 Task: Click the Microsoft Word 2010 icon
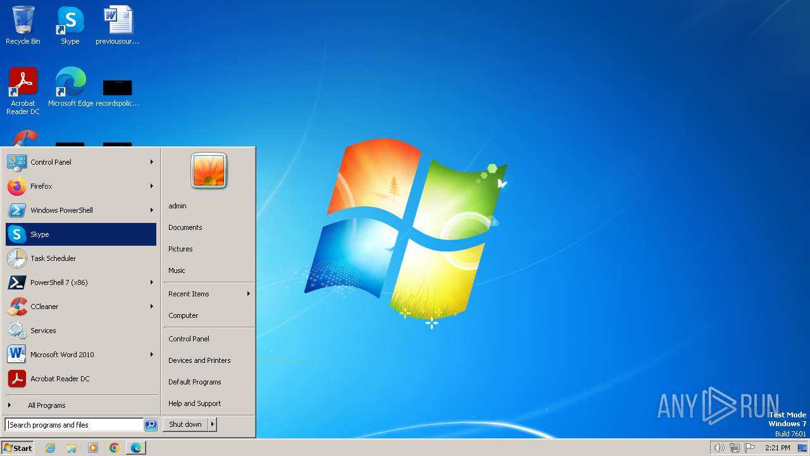tap(16, 355)
